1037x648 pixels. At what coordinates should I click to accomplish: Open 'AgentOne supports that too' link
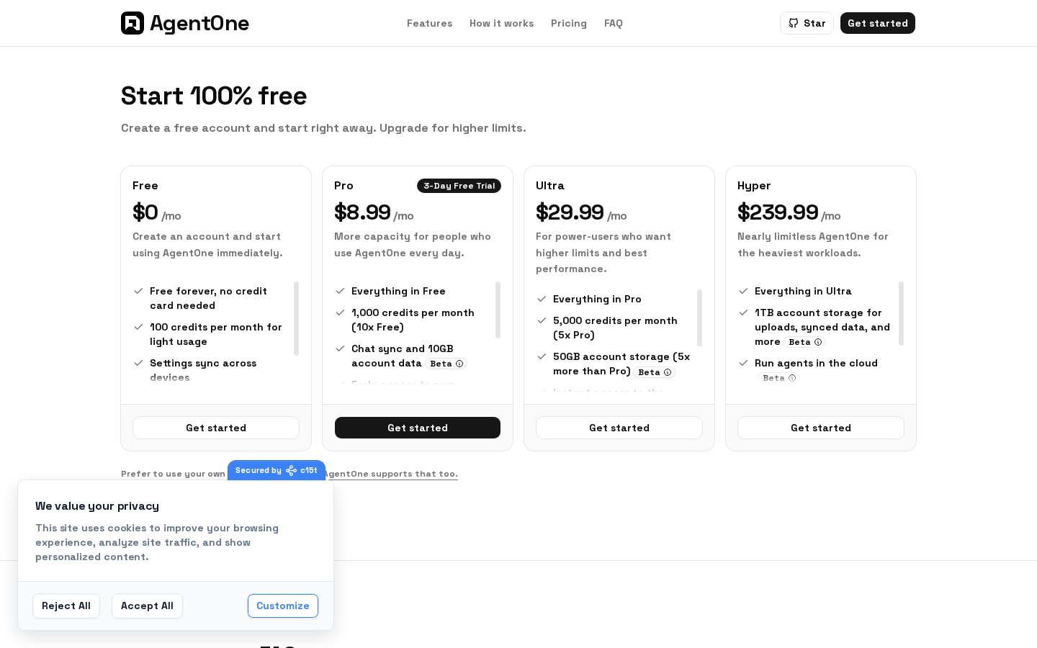(390, 474)
